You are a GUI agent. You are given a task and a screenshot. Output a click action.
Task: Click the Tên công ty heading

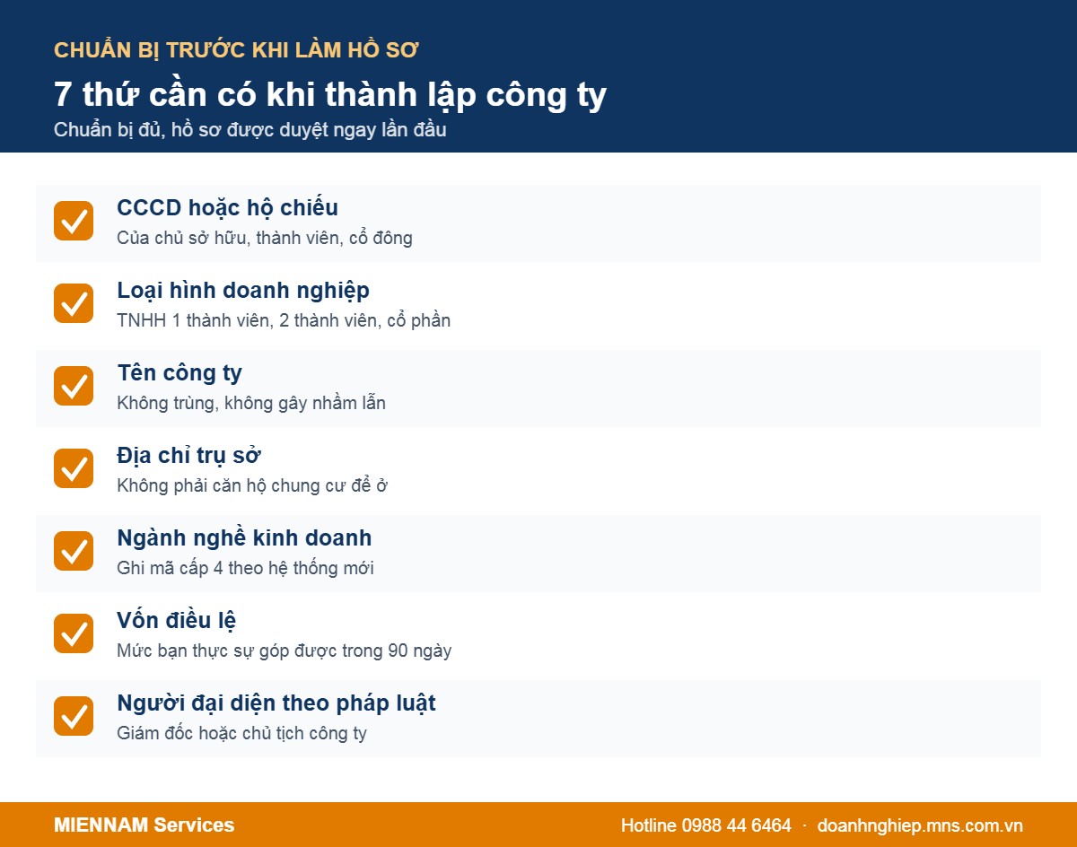point(179,373)
